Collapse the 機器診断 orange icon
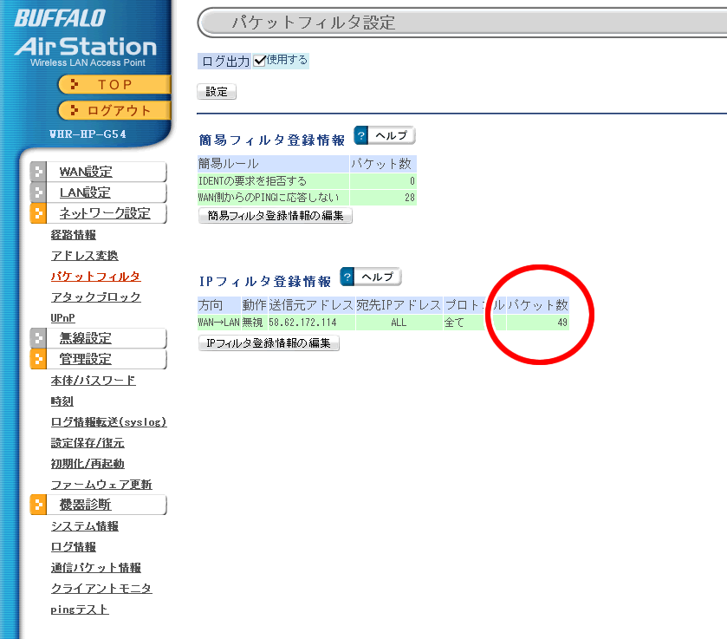The image size is (727, 639). 38,505
